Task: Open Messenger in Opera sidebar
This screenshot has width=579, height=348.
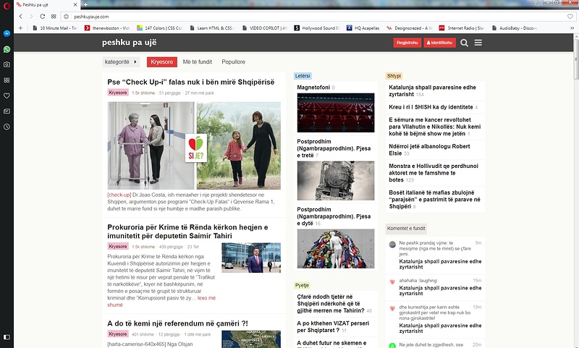Action: 7,33
